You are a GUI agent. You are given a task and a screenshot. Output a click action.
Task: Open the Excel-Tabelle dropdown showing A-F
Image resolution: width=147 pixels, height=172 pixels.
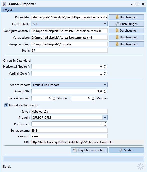(69, 24)
